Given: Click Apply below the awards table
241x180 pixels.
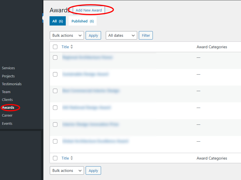Looking at the screenshot, I should [x=93, y=170].
